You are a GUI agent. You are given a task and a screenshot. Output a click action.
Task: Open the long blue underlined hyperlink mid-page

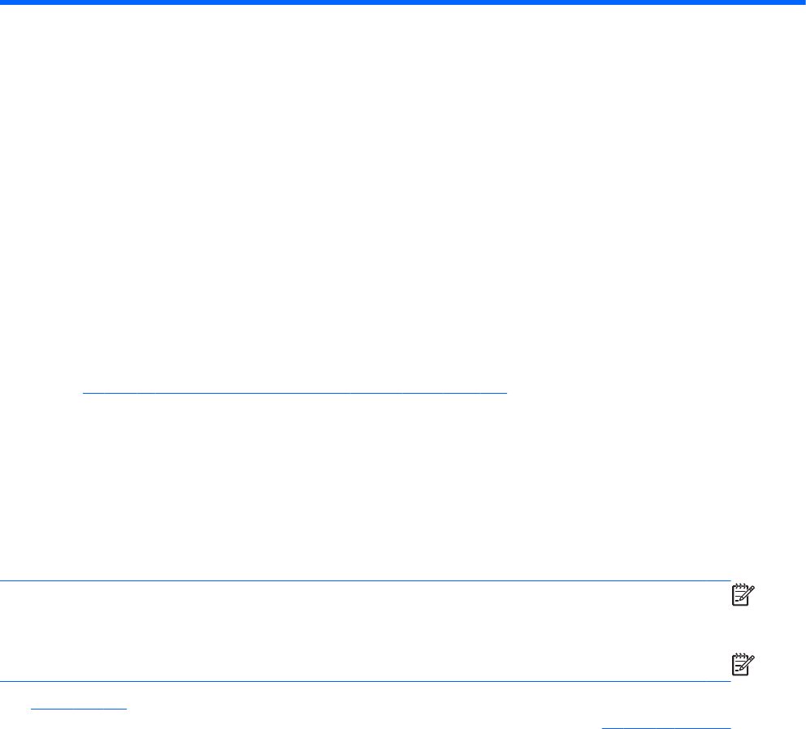pos(295,393)
